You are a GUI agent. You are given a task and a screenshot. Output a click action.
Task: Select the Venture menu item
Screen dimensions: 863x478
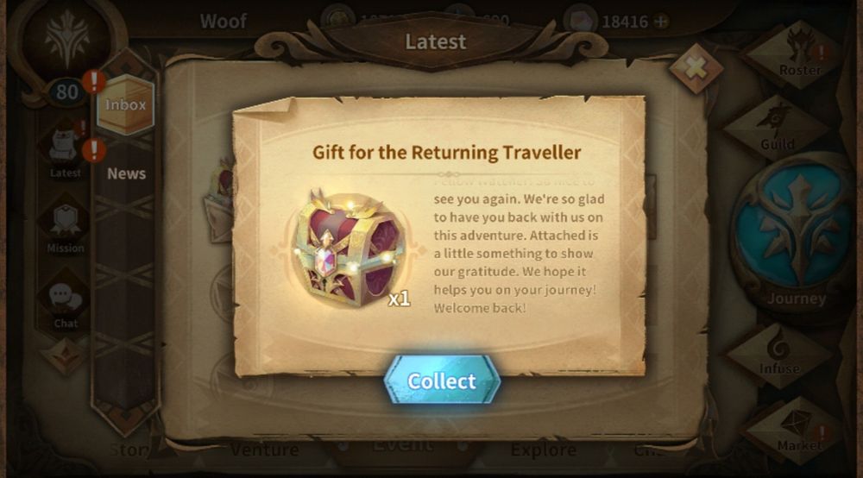[265, 450]
